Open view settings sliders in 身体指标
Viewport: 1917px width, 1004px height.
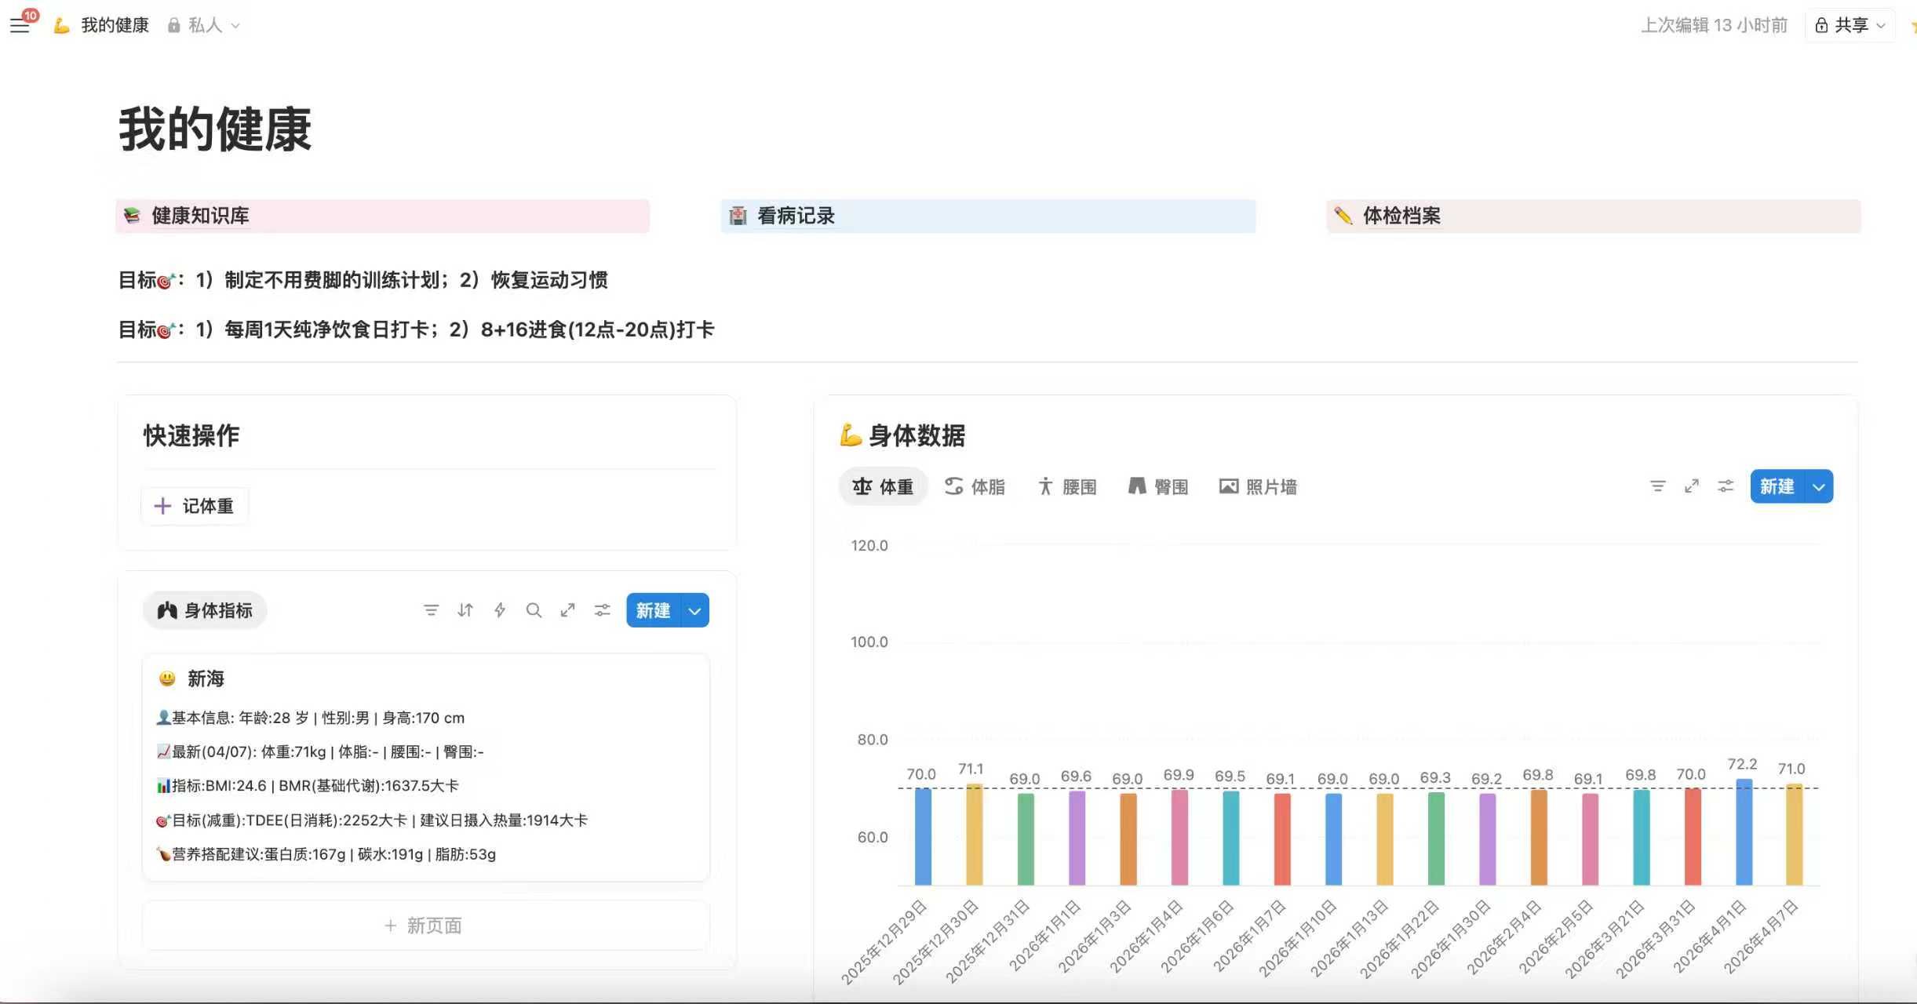click(x=602, y=610)
